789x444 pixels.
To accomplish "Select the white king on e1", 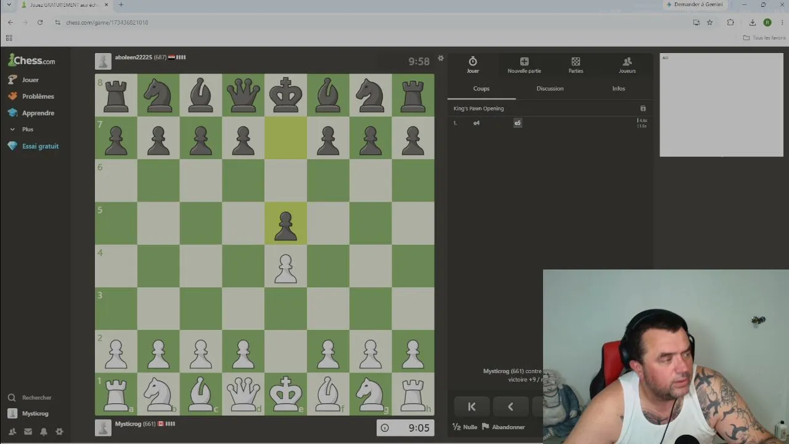I will click(285, 394).
